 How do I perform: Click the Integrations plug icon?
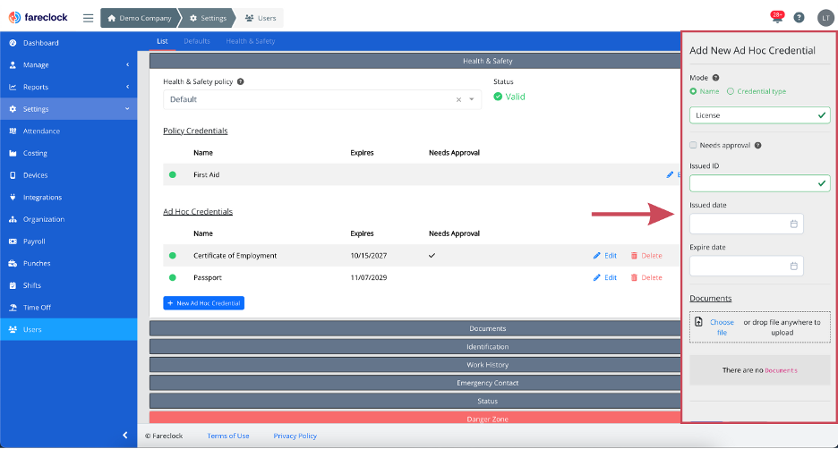[x=13, y=197]
